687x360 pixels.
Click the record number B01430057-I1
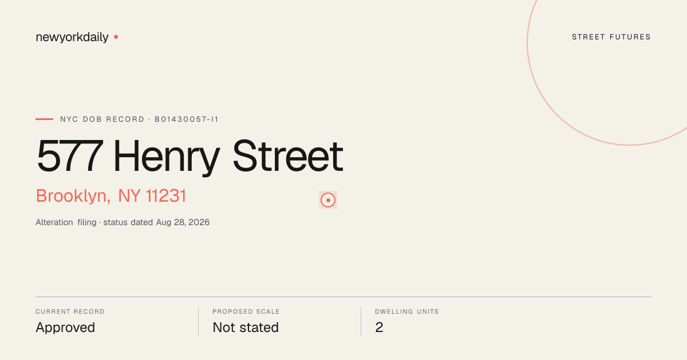point(187,119)
